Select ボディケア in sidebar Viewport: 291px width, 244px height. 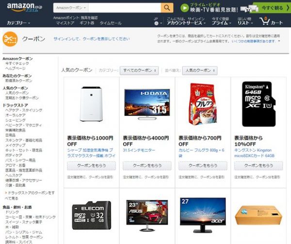pos(14,155)
